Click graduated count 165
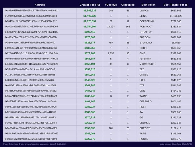The image size is (195, 147). 128,27
